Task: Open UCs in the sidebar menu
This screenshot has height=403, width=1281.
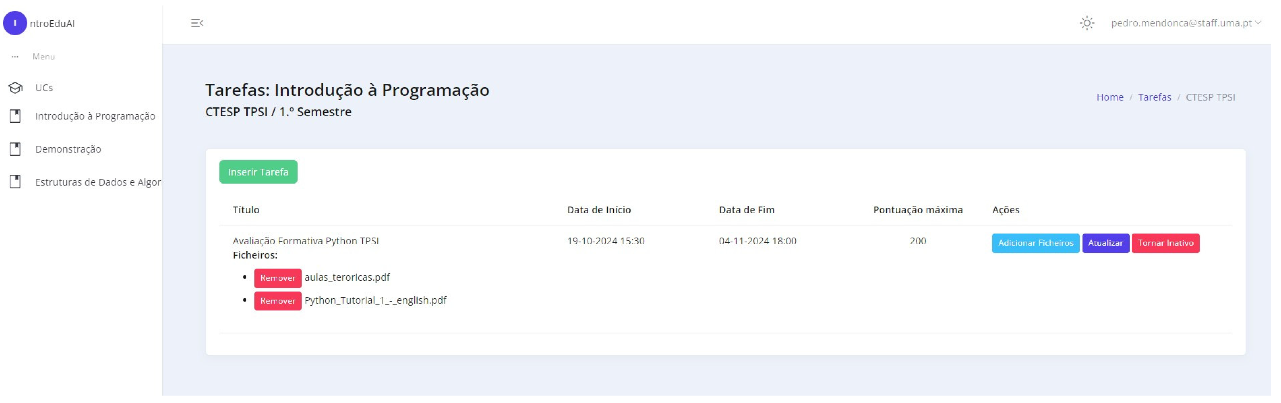Action: 44,88
